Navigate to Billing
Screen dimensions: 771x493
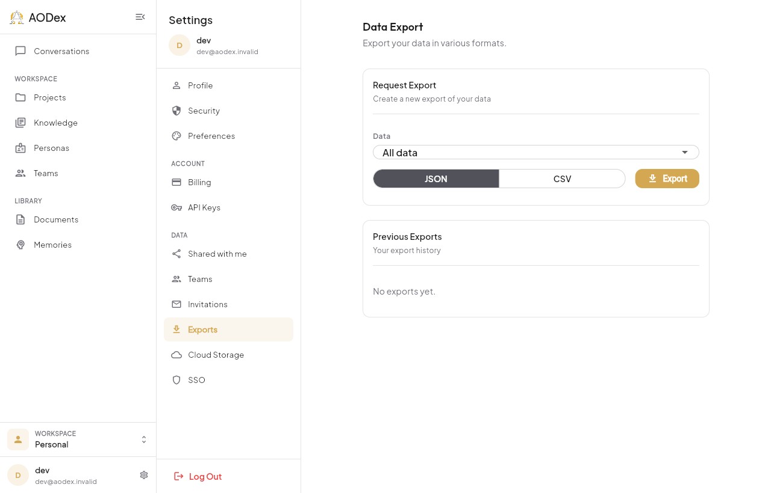click(x=228, y=182)
